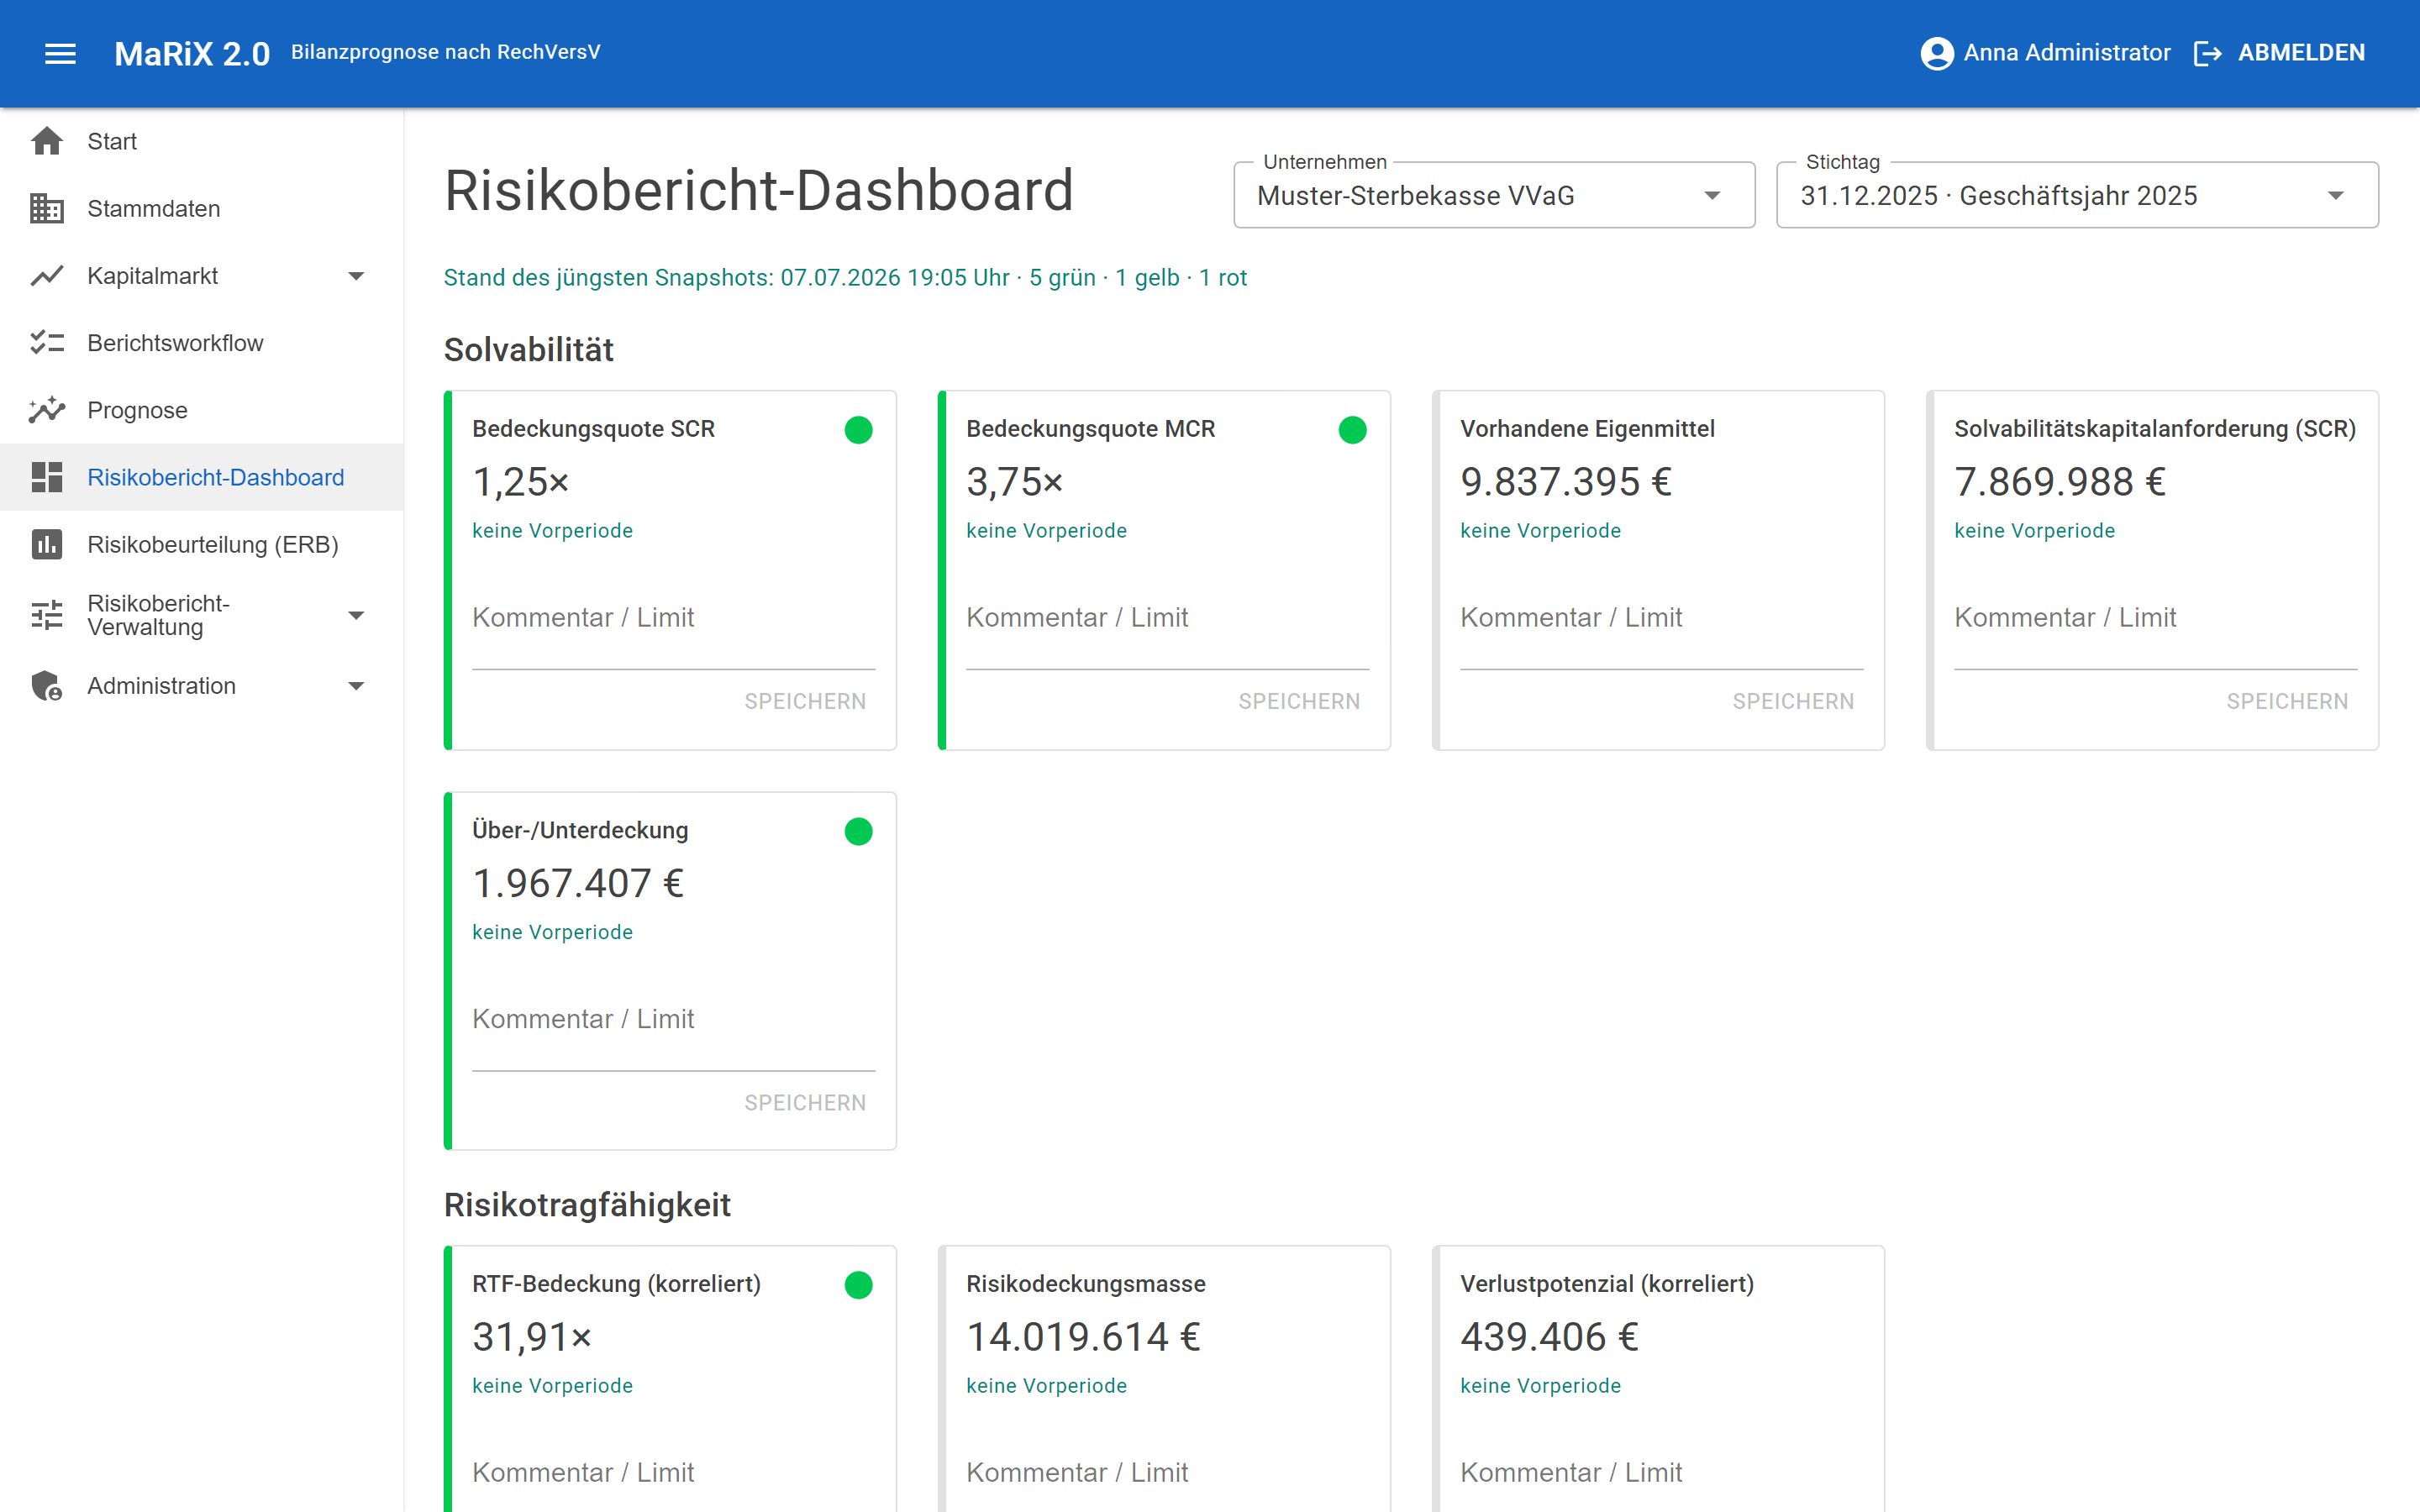The height and width of the screenshot is (1512, 2420).
Task: Focus Kommentar / Limit field on Solvabilitätskapitalanforderung
Action: [2155, 628]
